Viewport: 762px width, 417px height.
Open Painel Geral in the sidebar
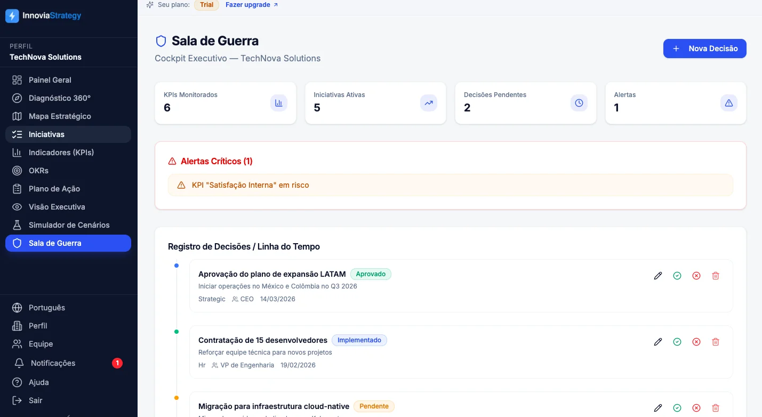point(68,80)
